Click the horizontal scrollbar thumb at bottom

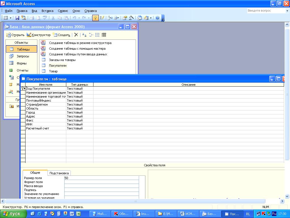pos(135,201)
